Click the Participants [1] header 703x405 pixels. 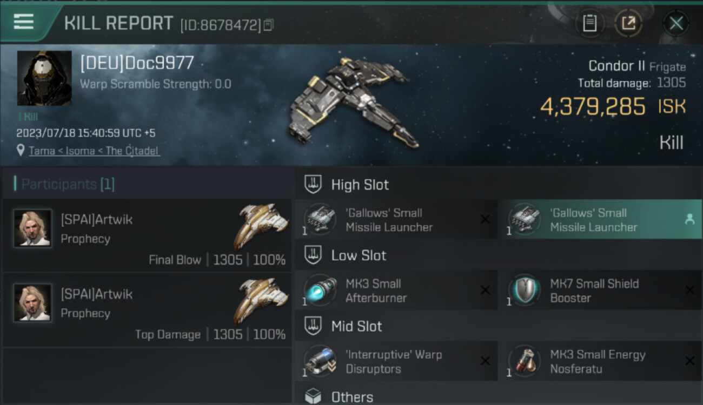click(64, 184)
